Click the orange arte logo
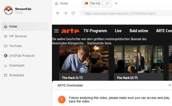The width and height of the screenshot is (172, 106). (70, 31)
